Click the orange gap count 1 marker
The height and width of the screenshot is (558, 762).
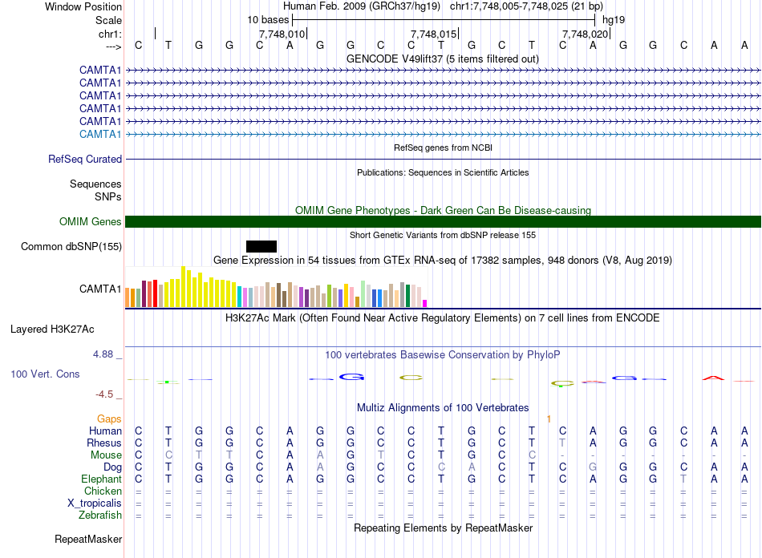click(549, 418)
